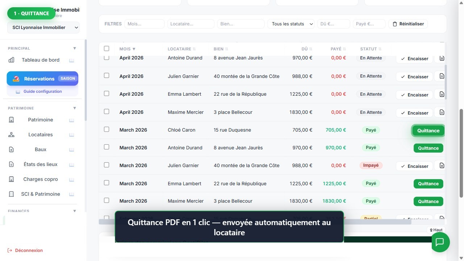Click the Locataires people icon

(11, 134)
